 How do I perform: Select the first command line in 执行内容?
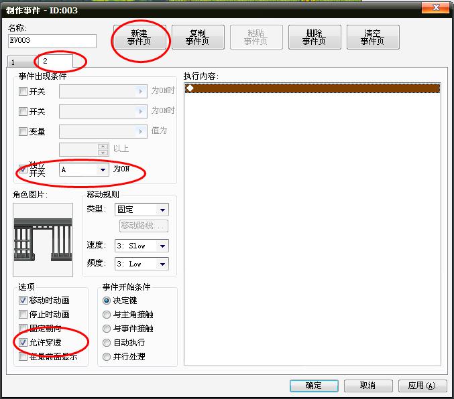point(313,88)
